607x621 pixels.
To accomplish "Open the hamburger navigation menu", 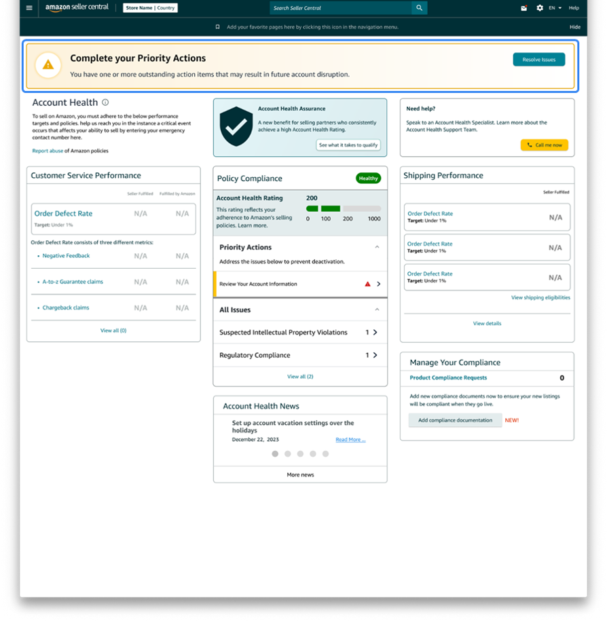I will (x=29, y=8).
